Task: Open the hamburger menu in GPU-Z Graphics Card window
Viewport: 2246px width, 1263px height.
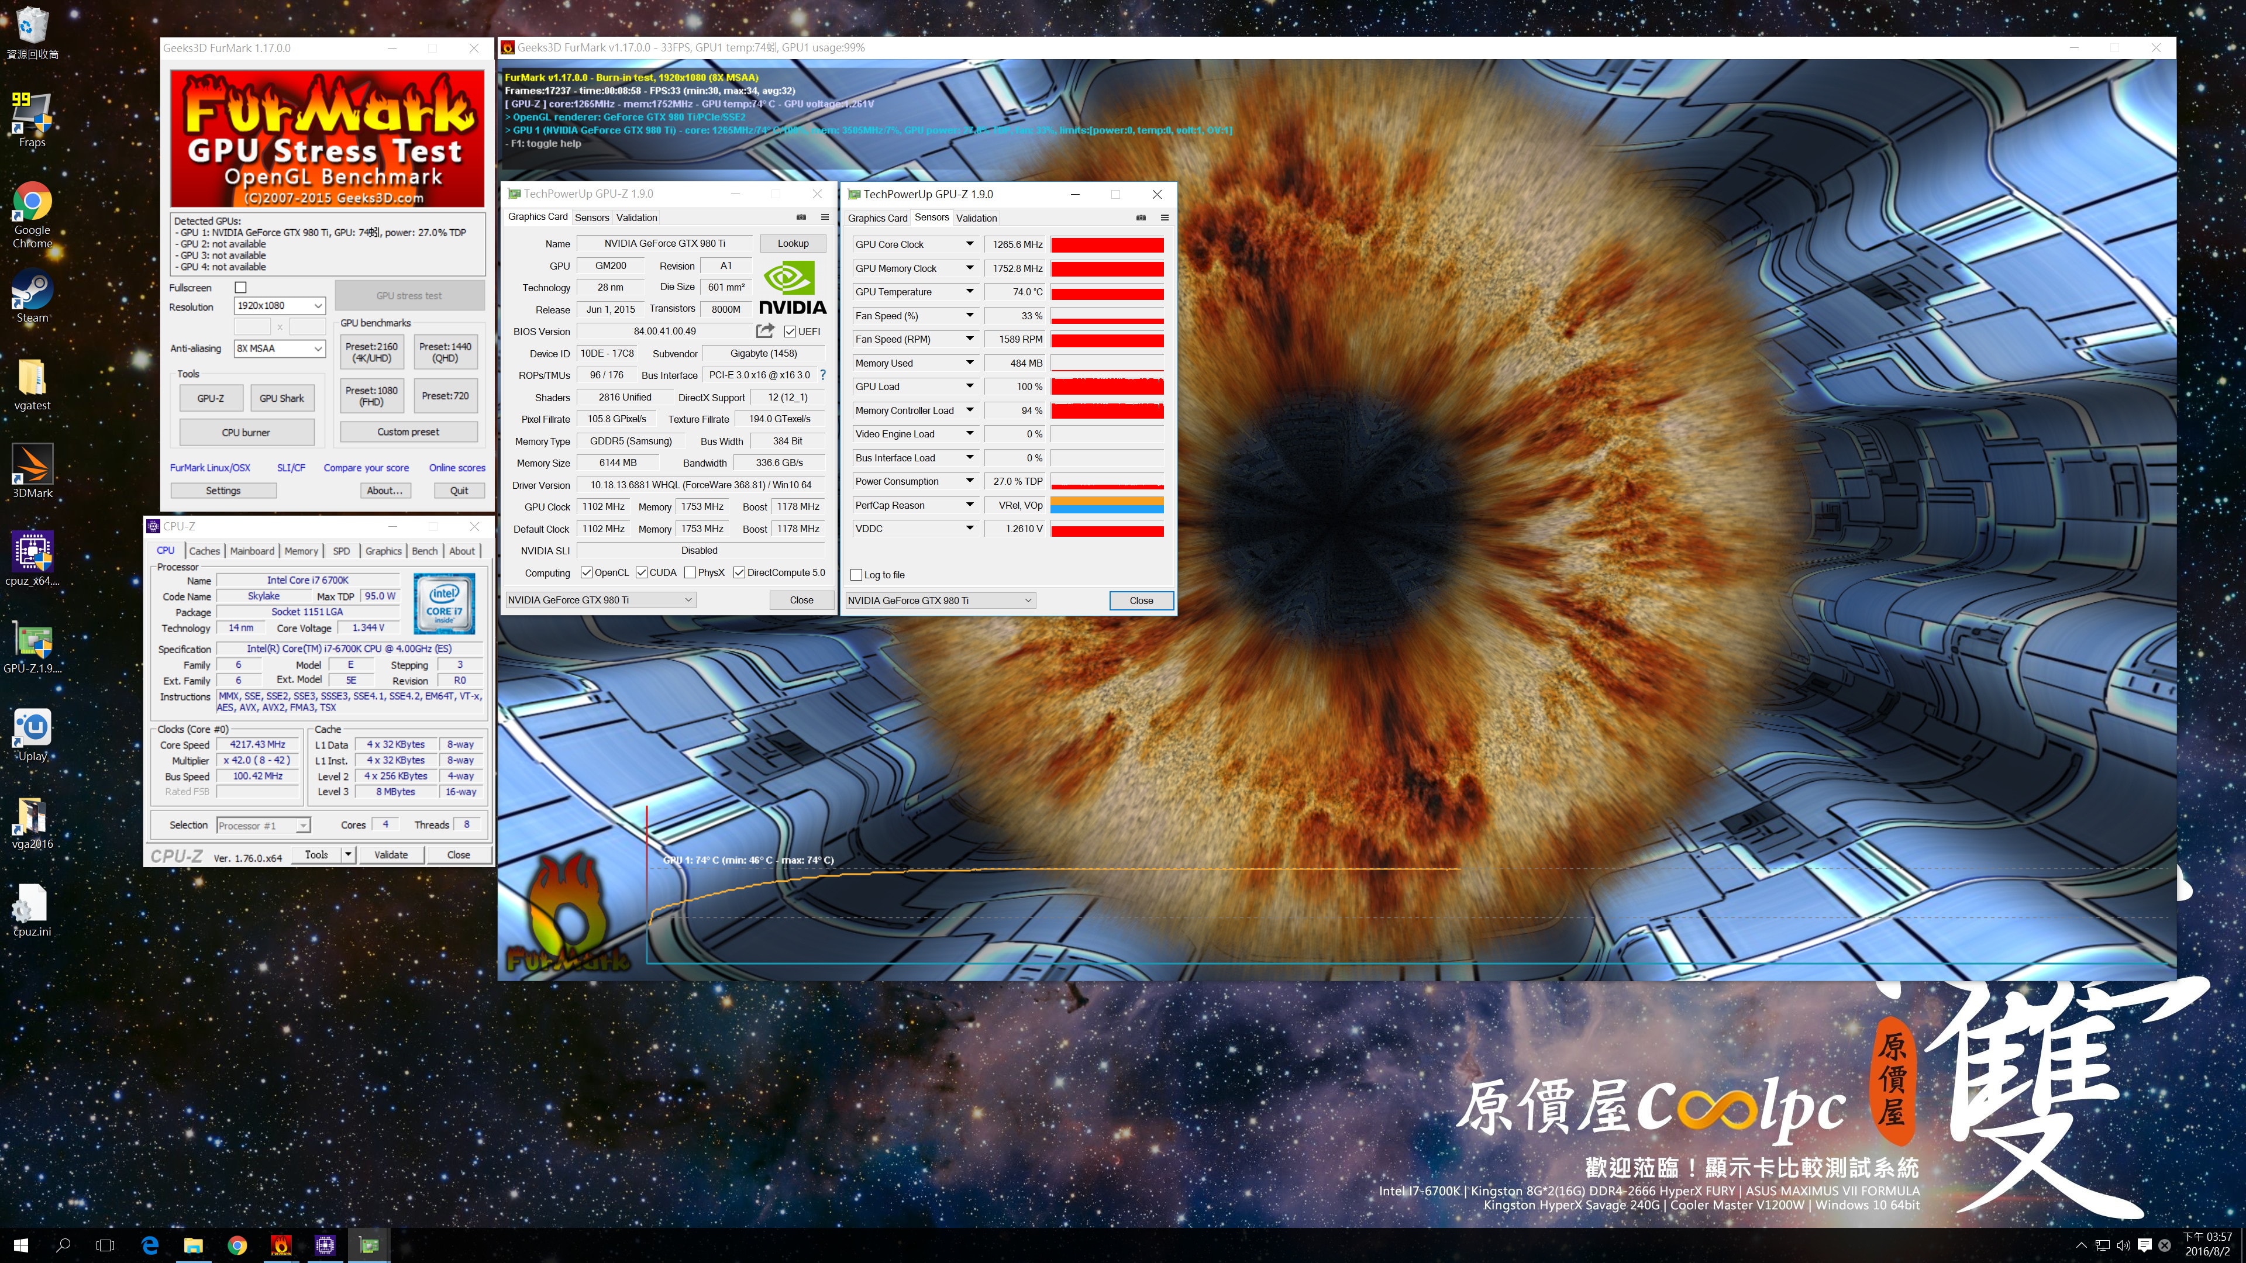Action: tap(825, 217)
